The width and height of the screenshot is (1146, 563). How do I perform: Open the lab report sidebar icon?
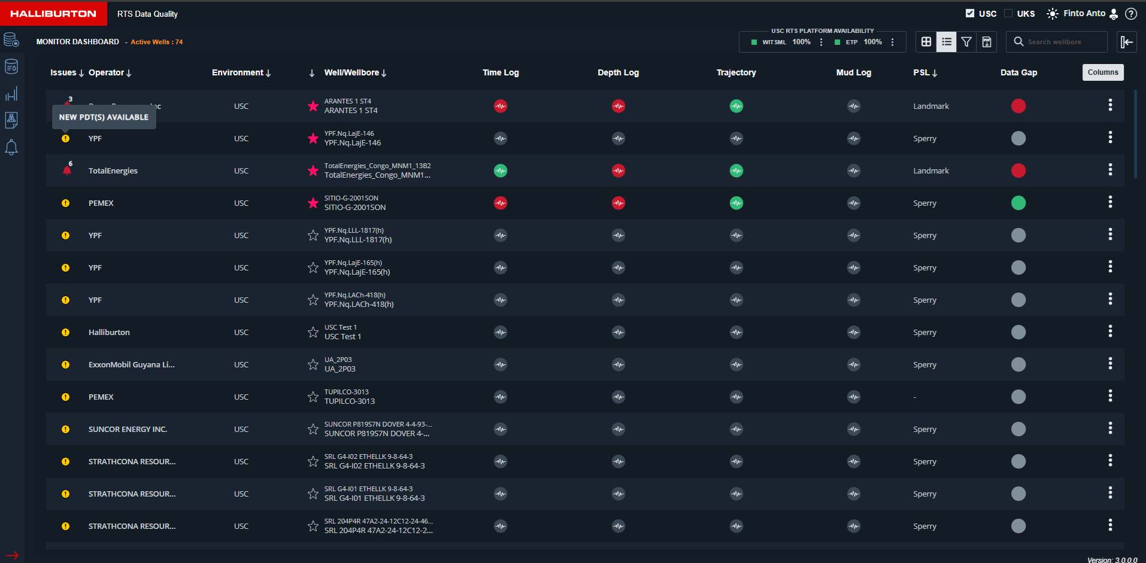click(x=11, y=120)
